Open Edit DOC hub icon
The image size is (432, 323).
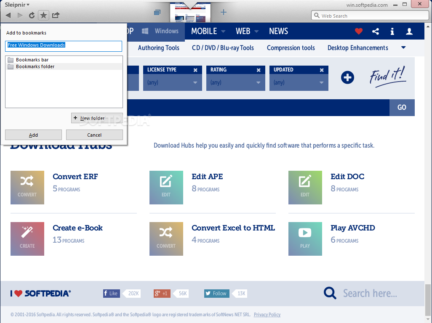[305, 188]
